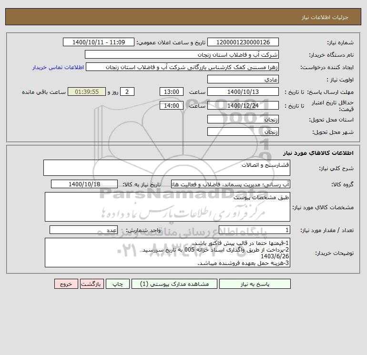This screenshot has width=367, height=355.
Task: Click the priority field عادی
Action: click(x=243, y=79)
